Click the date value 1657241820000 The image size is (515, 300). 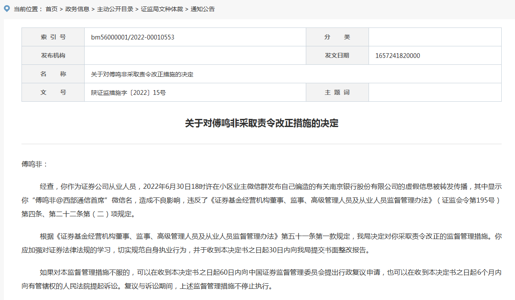pyautogui.click(x=397, y=56)
